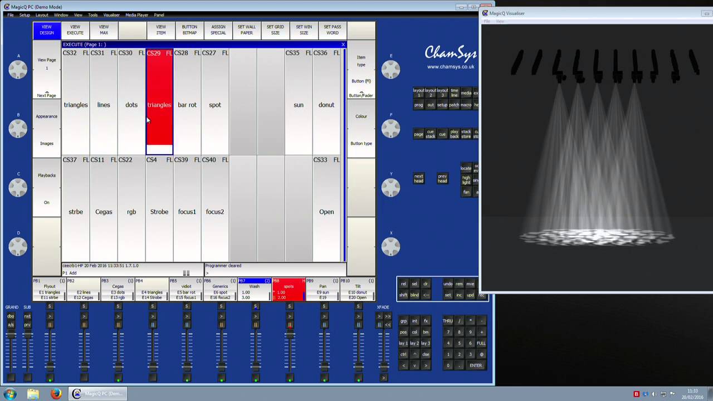Select SET GRID SIZE soft button
The width and height of the screenshot is (713, 401).
coord(275,30)
